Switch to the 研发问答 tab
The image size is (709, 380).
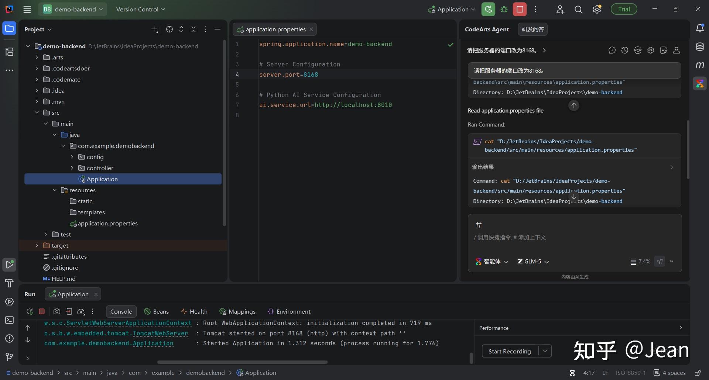pos(532,29)
